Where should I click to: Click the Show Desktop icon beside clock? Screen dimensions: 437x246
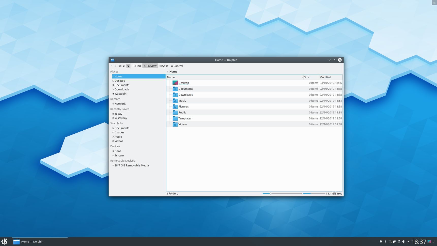[429, 242]
